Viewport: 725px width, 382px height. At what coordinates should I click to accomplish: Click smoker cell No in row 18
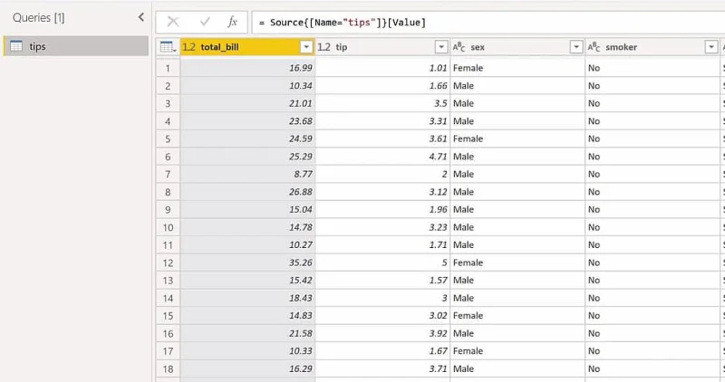652,369
